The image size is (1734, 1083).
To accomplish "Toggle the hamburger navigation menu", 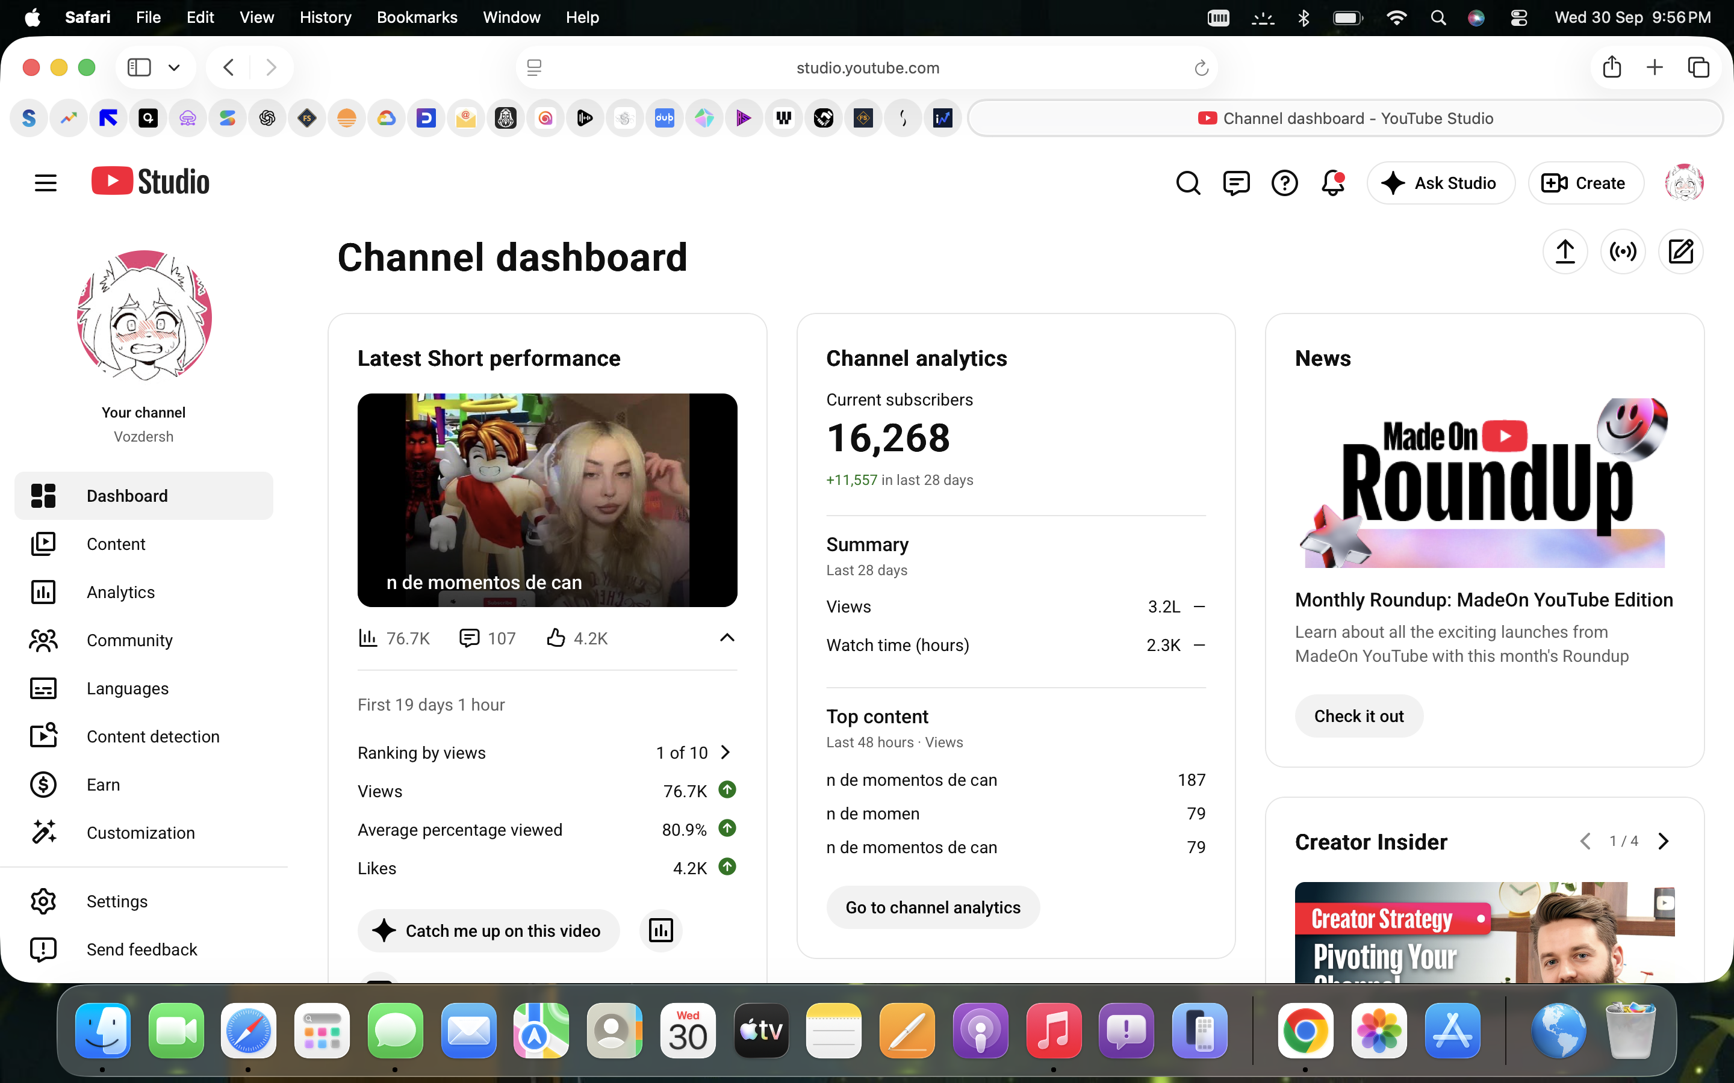I will point(45,184).
